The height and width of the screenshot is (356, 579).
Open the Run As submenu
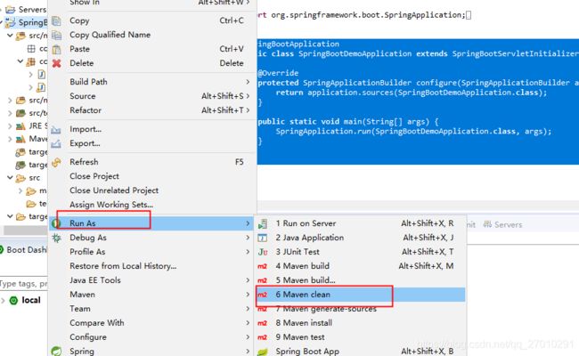click(152, 223)
